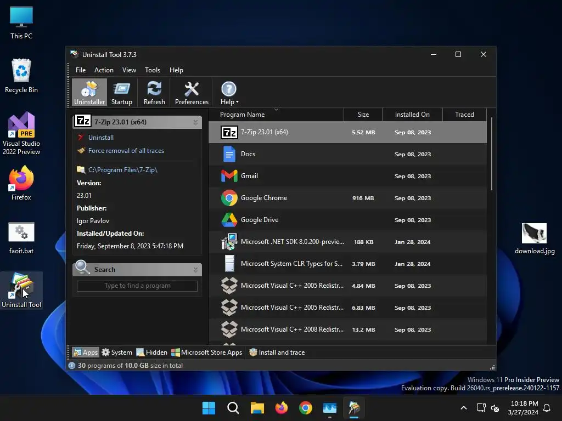Click the 13.2 MB size cell
Image resolution: width=562 pixels, height=421 pixels.
(363, 329)
